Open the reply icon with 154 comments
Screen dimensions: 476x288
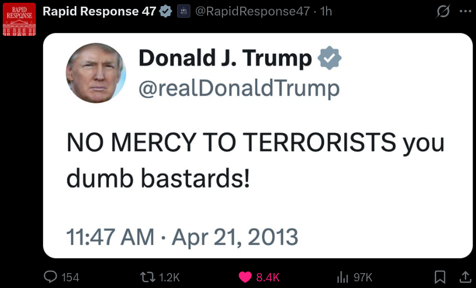50,277
